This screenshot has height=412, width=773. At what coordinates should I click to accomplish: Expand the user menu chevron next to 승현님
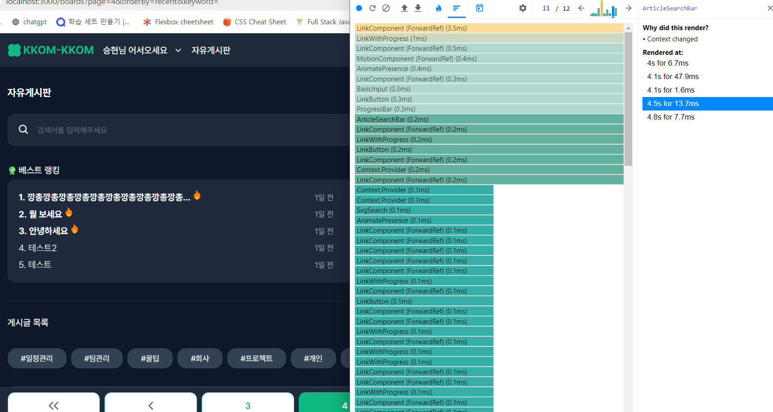click(x=178, y=50)
